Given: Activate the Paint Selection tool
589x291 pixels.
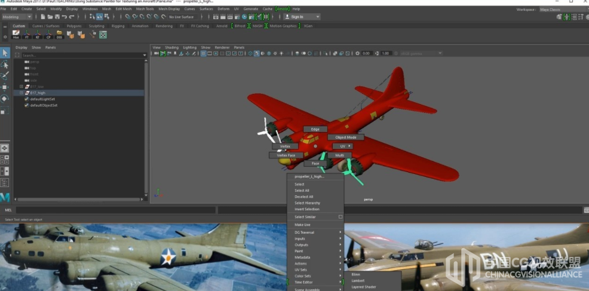Looking at the screenshot, I should (5, 75).
